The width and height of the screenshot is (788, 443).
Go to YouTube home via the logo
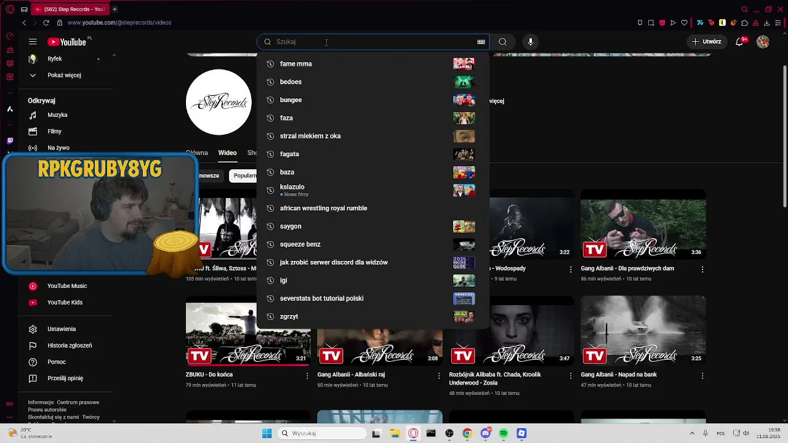tap(67, 42)
